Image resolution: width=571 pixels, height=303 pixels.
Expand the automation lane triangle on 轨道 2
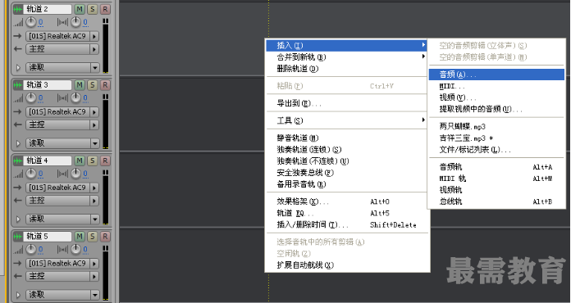pos(18,68)
